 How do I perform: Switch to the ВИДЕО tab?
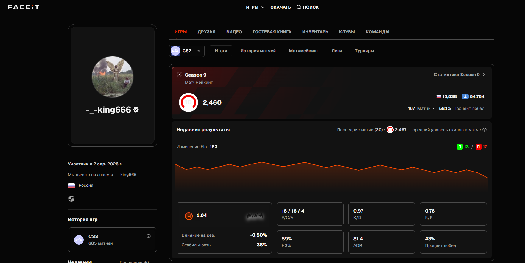click(x=234, y=32)
